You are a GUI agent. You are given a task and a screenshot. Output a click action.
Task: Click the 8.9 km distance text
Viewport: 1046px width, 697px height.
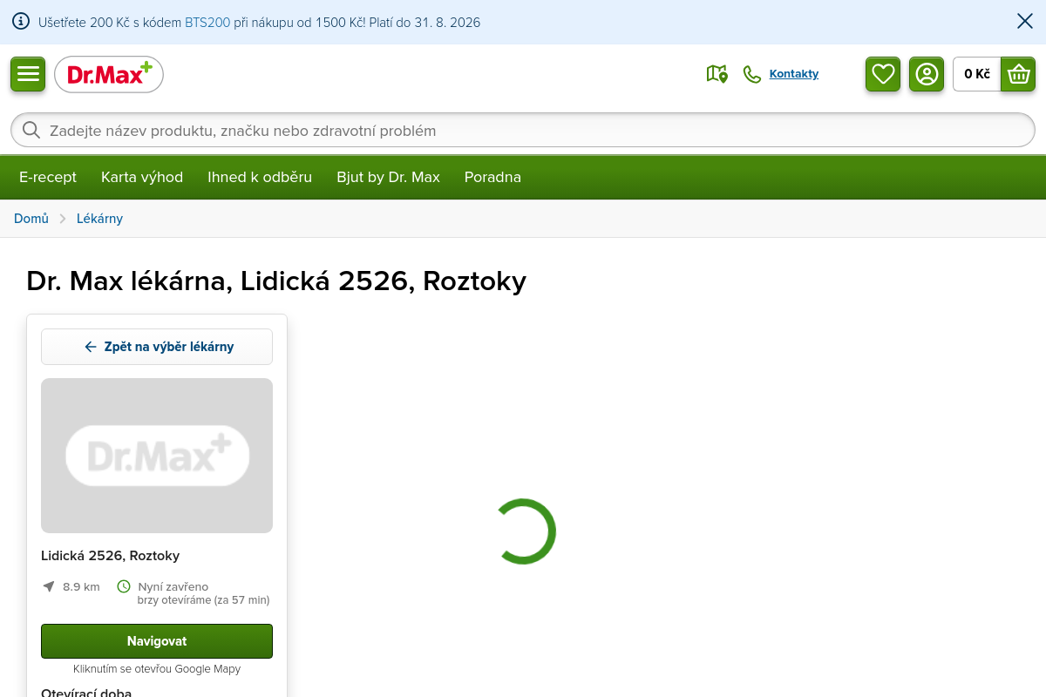[81, 587]
